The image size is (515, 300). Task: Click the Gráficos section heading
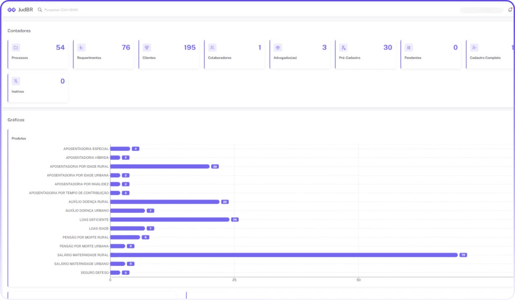pos(16,120)
